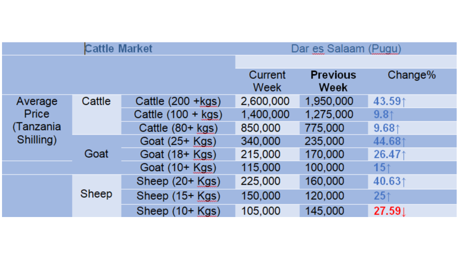460x258 pixels.
Task: Select the 2,600,000 current week value
Action: pyautogui.click(x=265, y=101)
